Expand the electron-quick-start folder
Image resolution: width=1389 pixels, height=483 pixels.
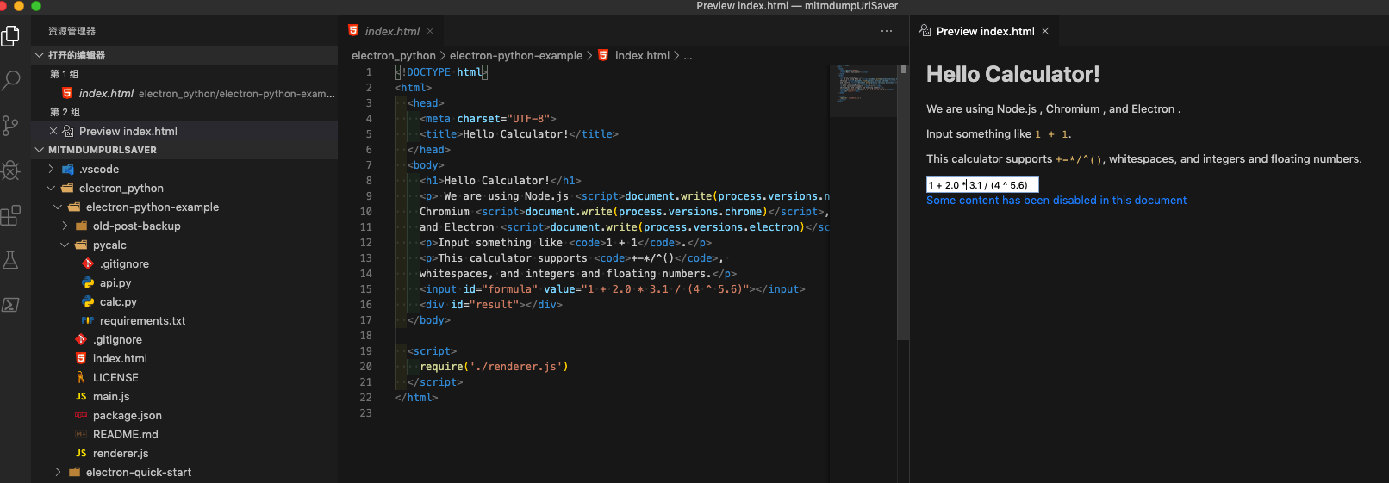[x=58, y=472]
